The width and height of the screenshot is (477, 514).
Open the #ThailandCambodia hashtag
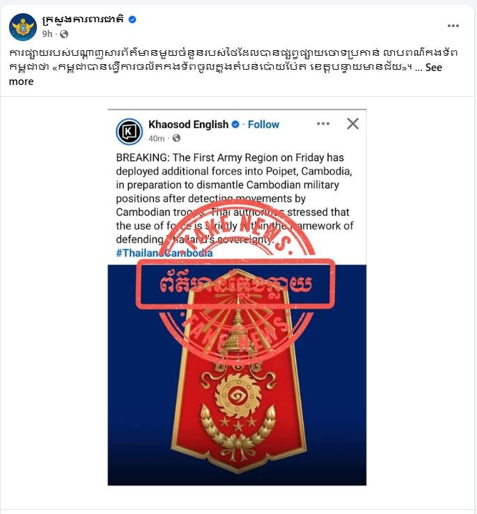click(164, 253)
